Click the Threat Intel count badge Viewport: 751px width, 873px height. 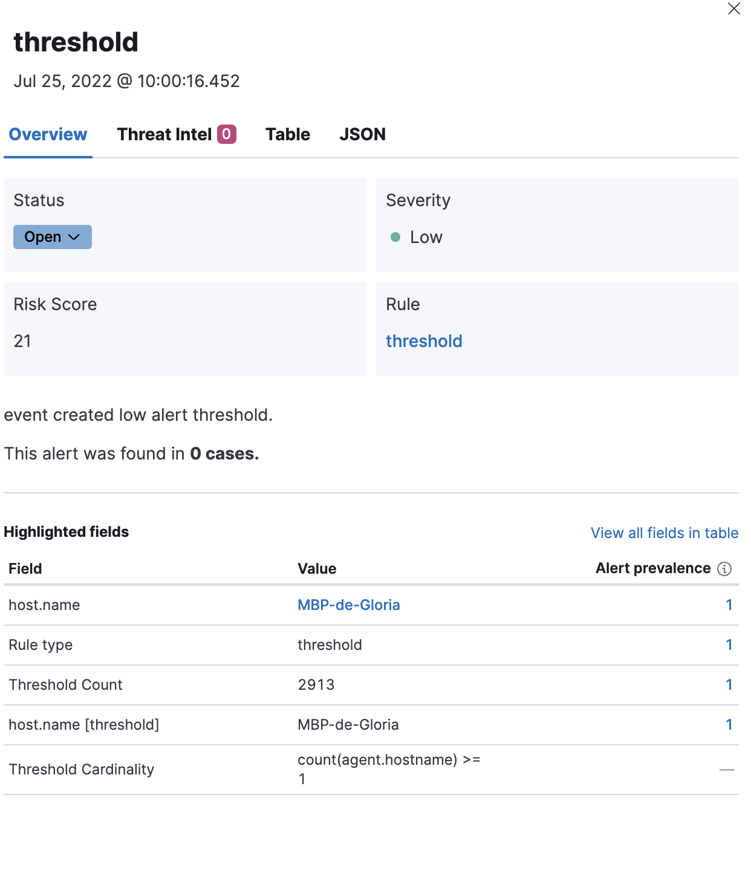coord(227,134)
